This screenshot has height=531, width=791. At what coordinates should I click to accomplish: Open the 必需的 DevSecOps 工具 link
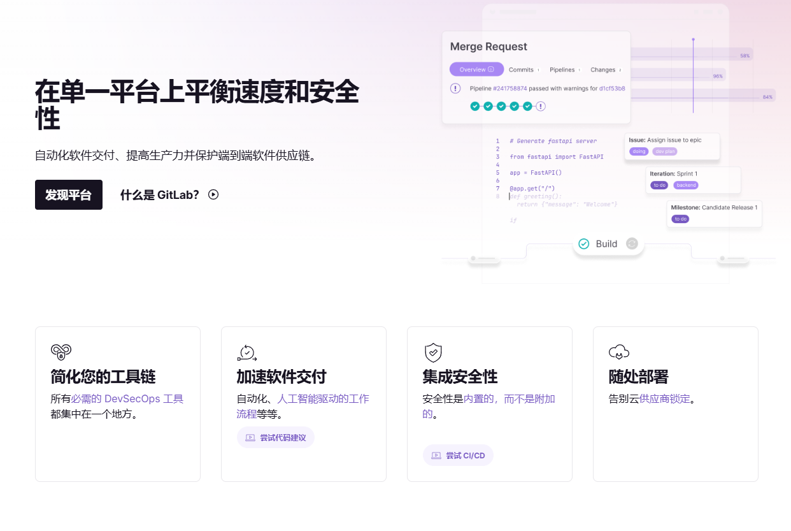coord(127,399)
